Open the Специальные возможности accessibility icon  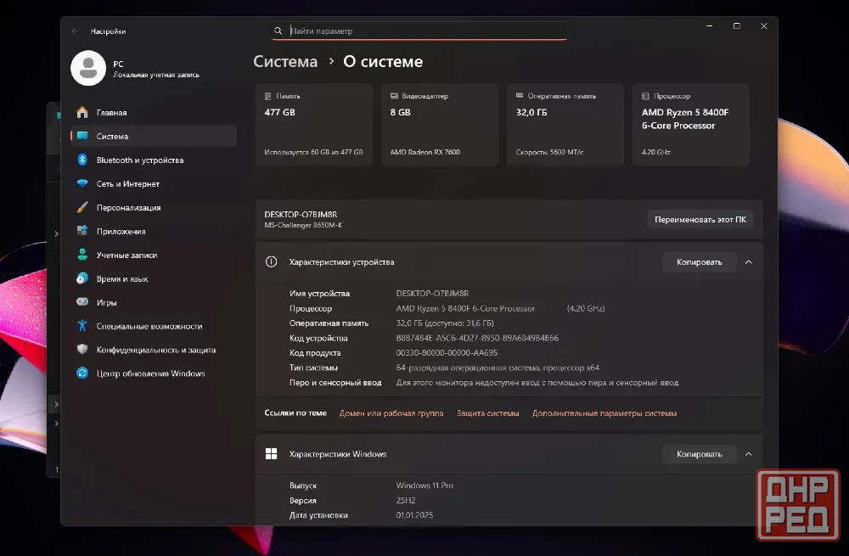point(82,325)
